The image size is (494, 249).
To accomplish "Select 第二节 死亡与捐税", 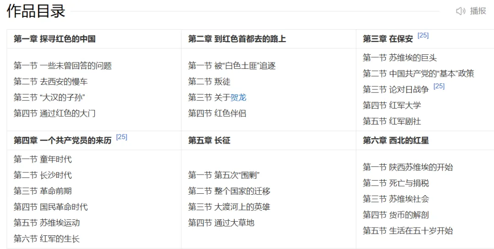I will coord(396,183).
